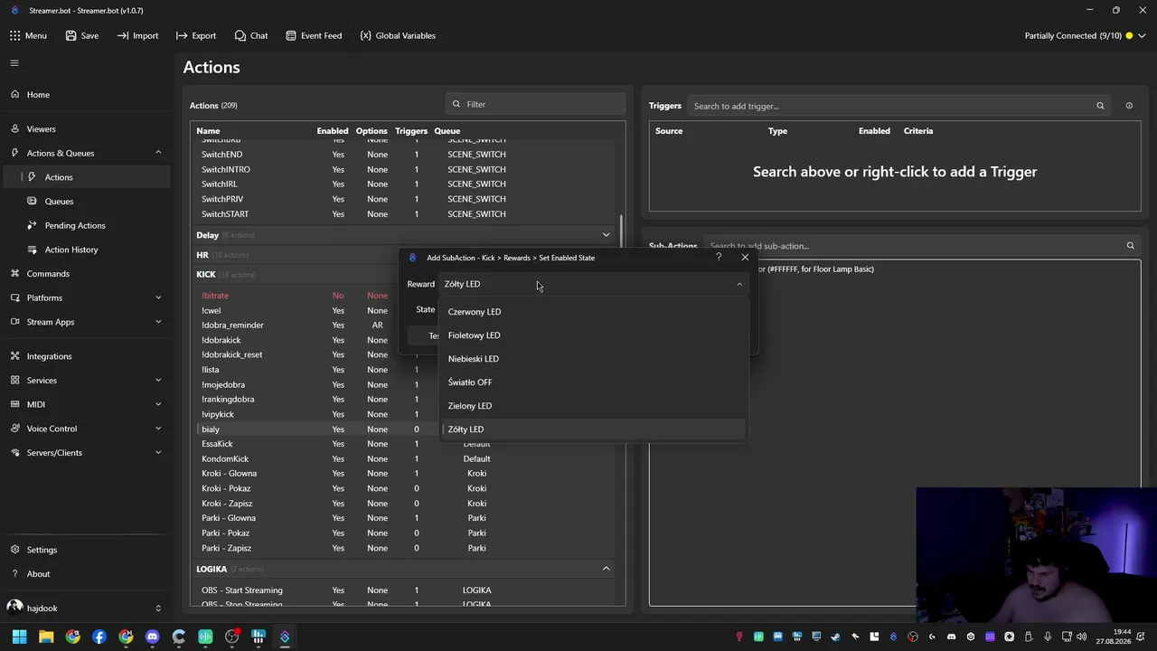Expand the Voice Control sidebar group

[86, 429]
